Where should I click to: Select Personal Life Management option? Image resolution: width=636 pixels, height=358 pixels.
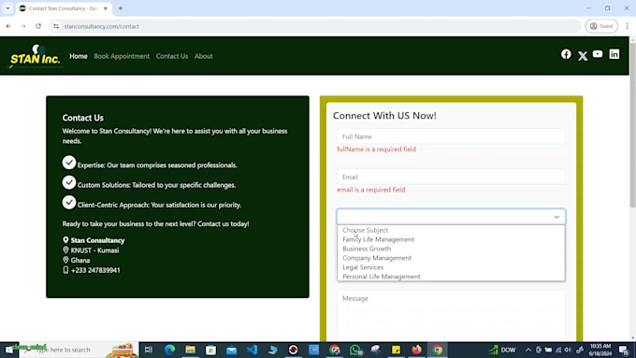pyautogui.click(x=451, y=277)
